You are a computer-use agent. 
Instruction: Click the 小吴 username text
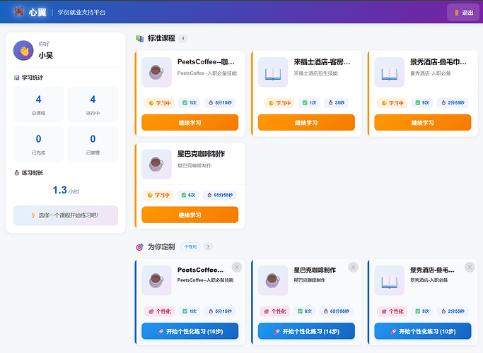coord(45,55)
